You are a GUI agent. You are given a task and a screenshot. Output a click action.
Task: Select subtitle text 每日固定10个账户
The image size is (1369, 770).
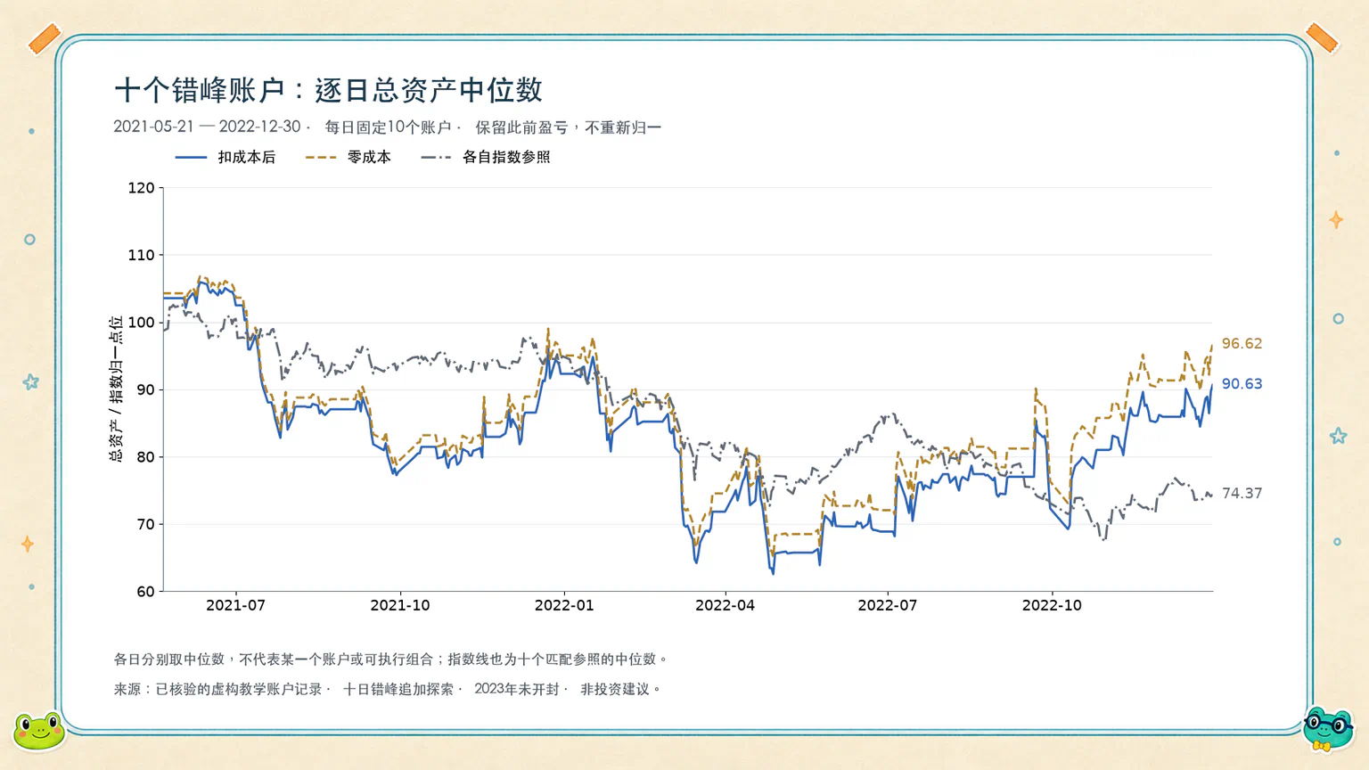click(x=388, y=127)
